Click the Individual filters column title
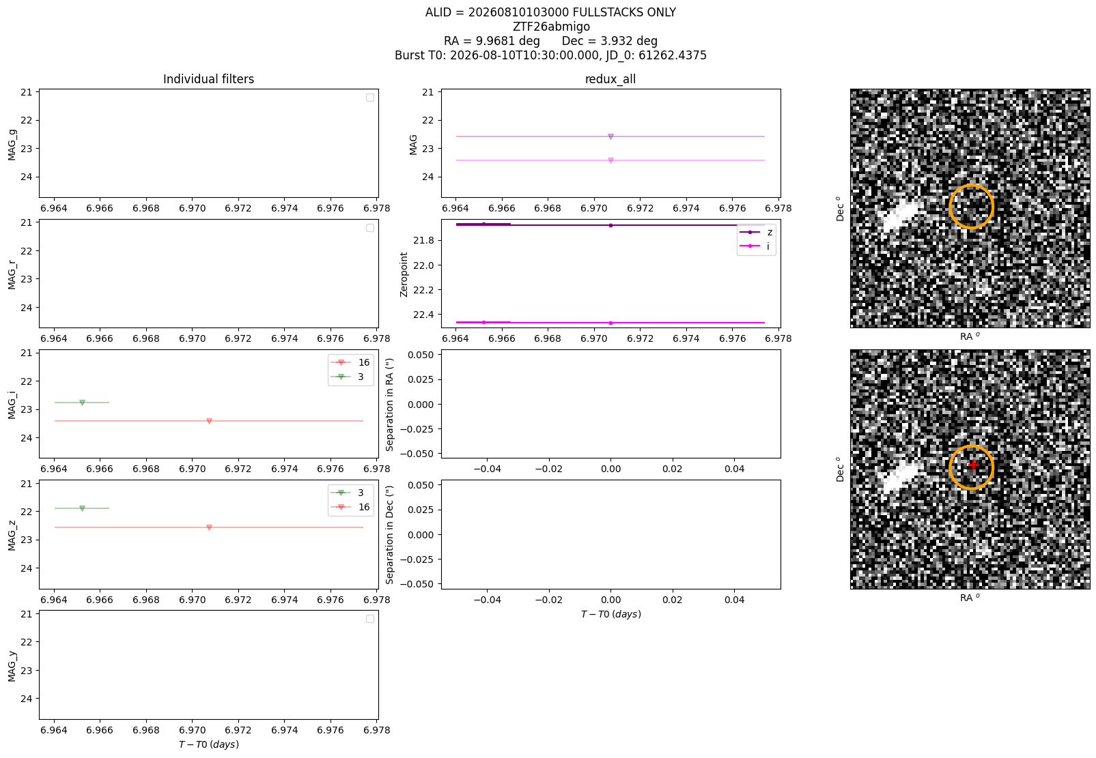 point(208,79)
